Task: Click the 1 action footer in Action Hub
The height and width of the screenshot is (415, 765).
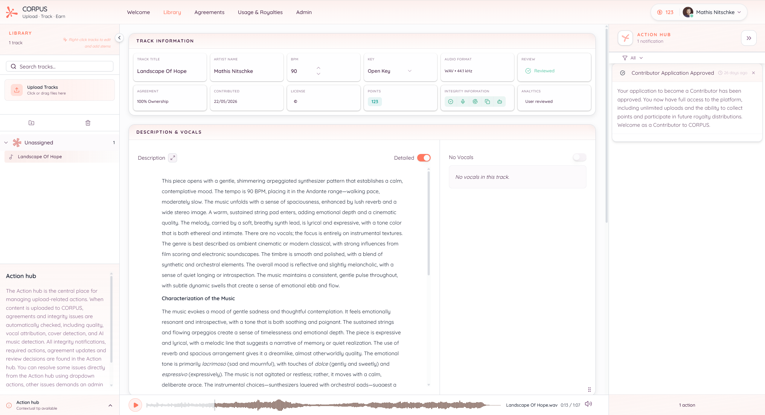Action: click(x=687, y=405)
